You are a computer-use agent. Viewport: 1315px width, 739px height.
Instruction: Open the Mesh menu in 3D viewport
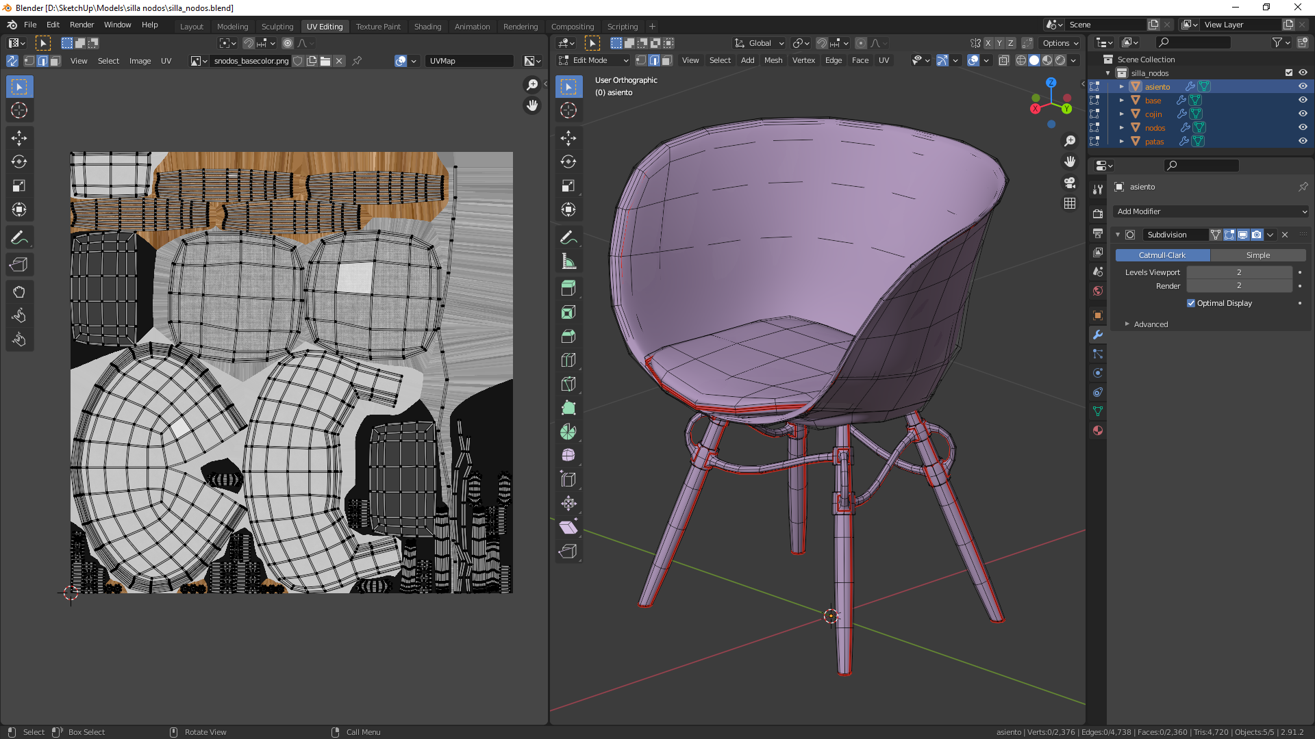773,60
